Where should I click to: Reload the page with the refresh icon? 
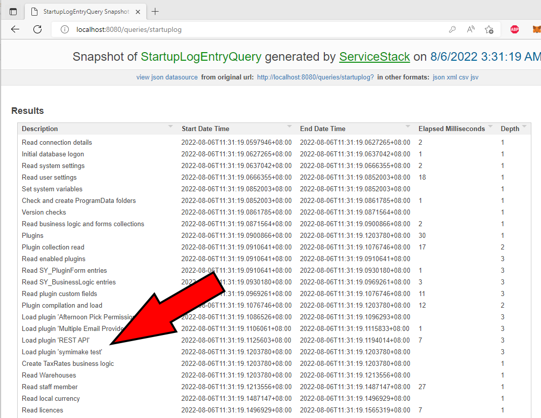[37, 29]
